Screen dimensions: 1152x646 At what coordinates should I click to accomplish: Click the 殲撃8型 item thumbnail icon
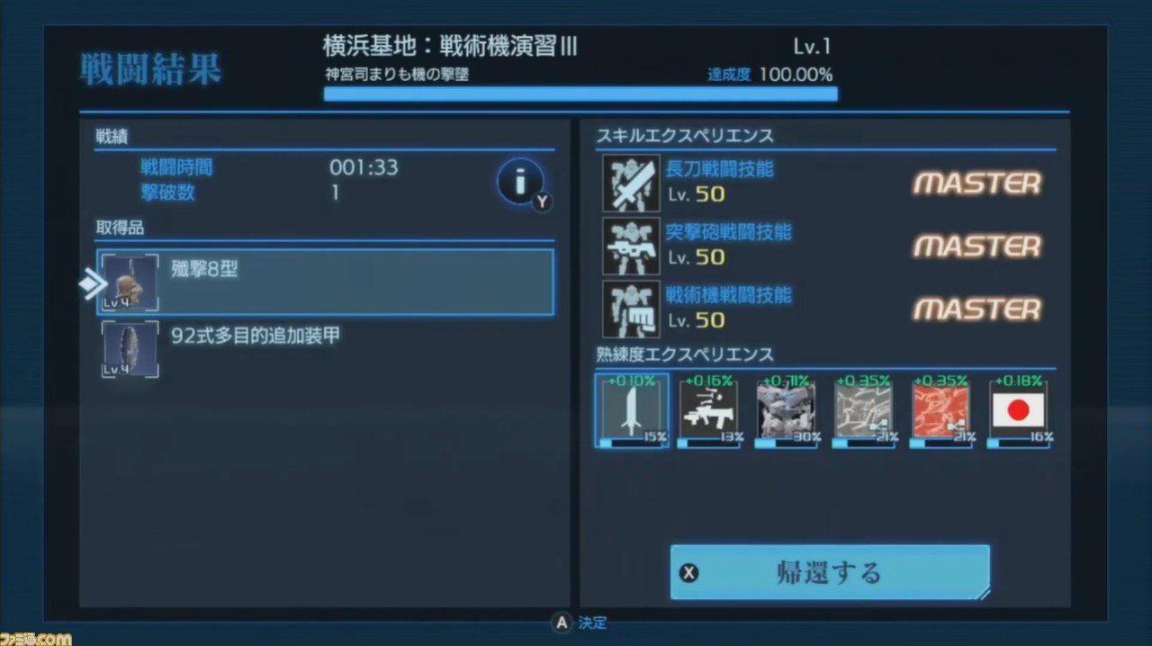coord(130,283)
